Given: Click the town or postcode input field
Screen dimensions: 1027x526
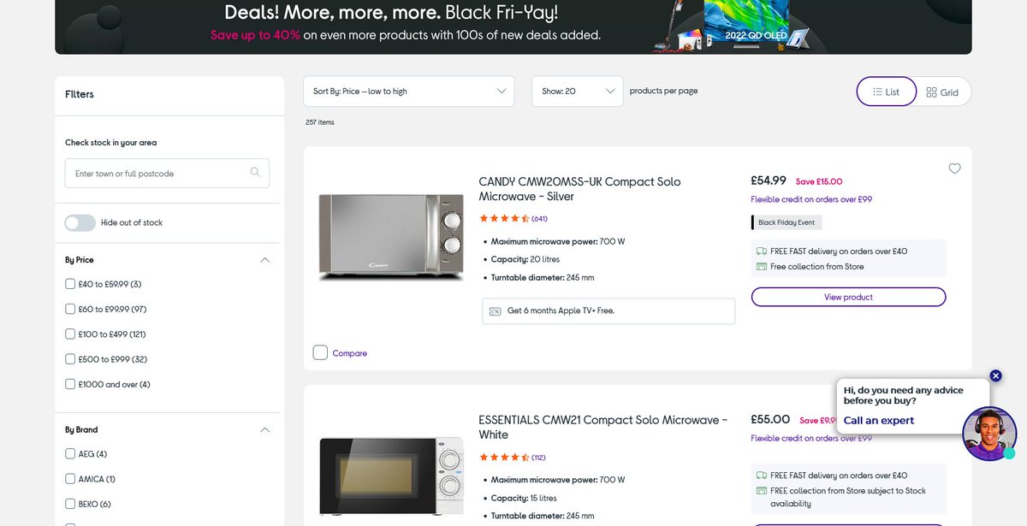Looking at the screenshot, I should tap(167, 174).
